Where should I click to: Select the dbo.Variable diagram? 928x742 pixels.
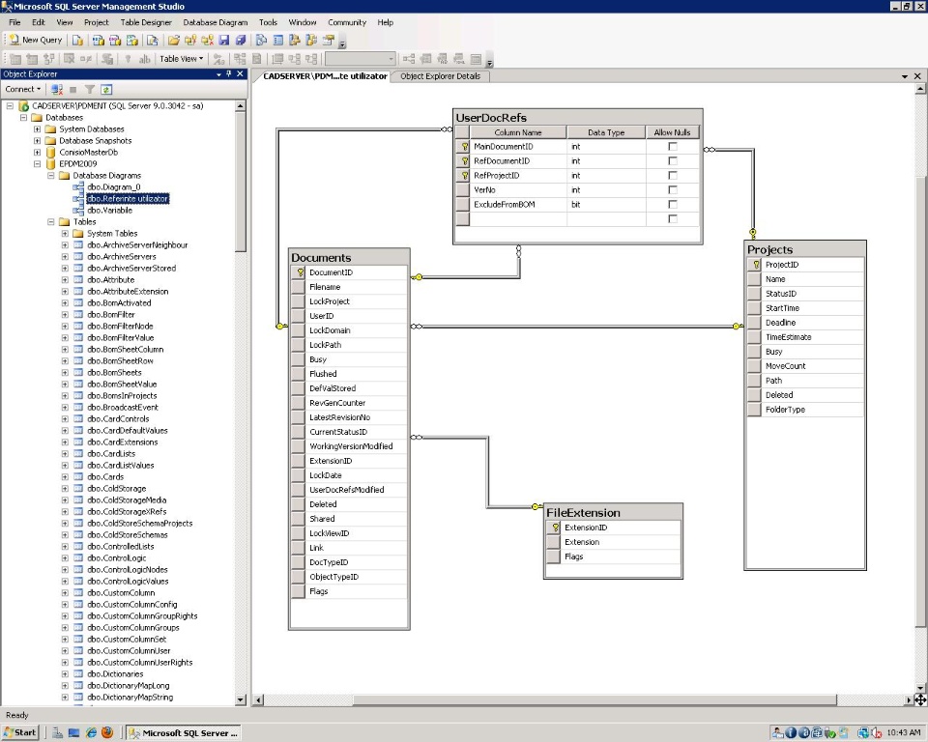coord(109,210)
